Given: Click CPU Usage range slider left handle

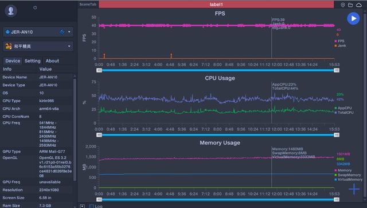Looking at the screenshot, I should point(99,135).
